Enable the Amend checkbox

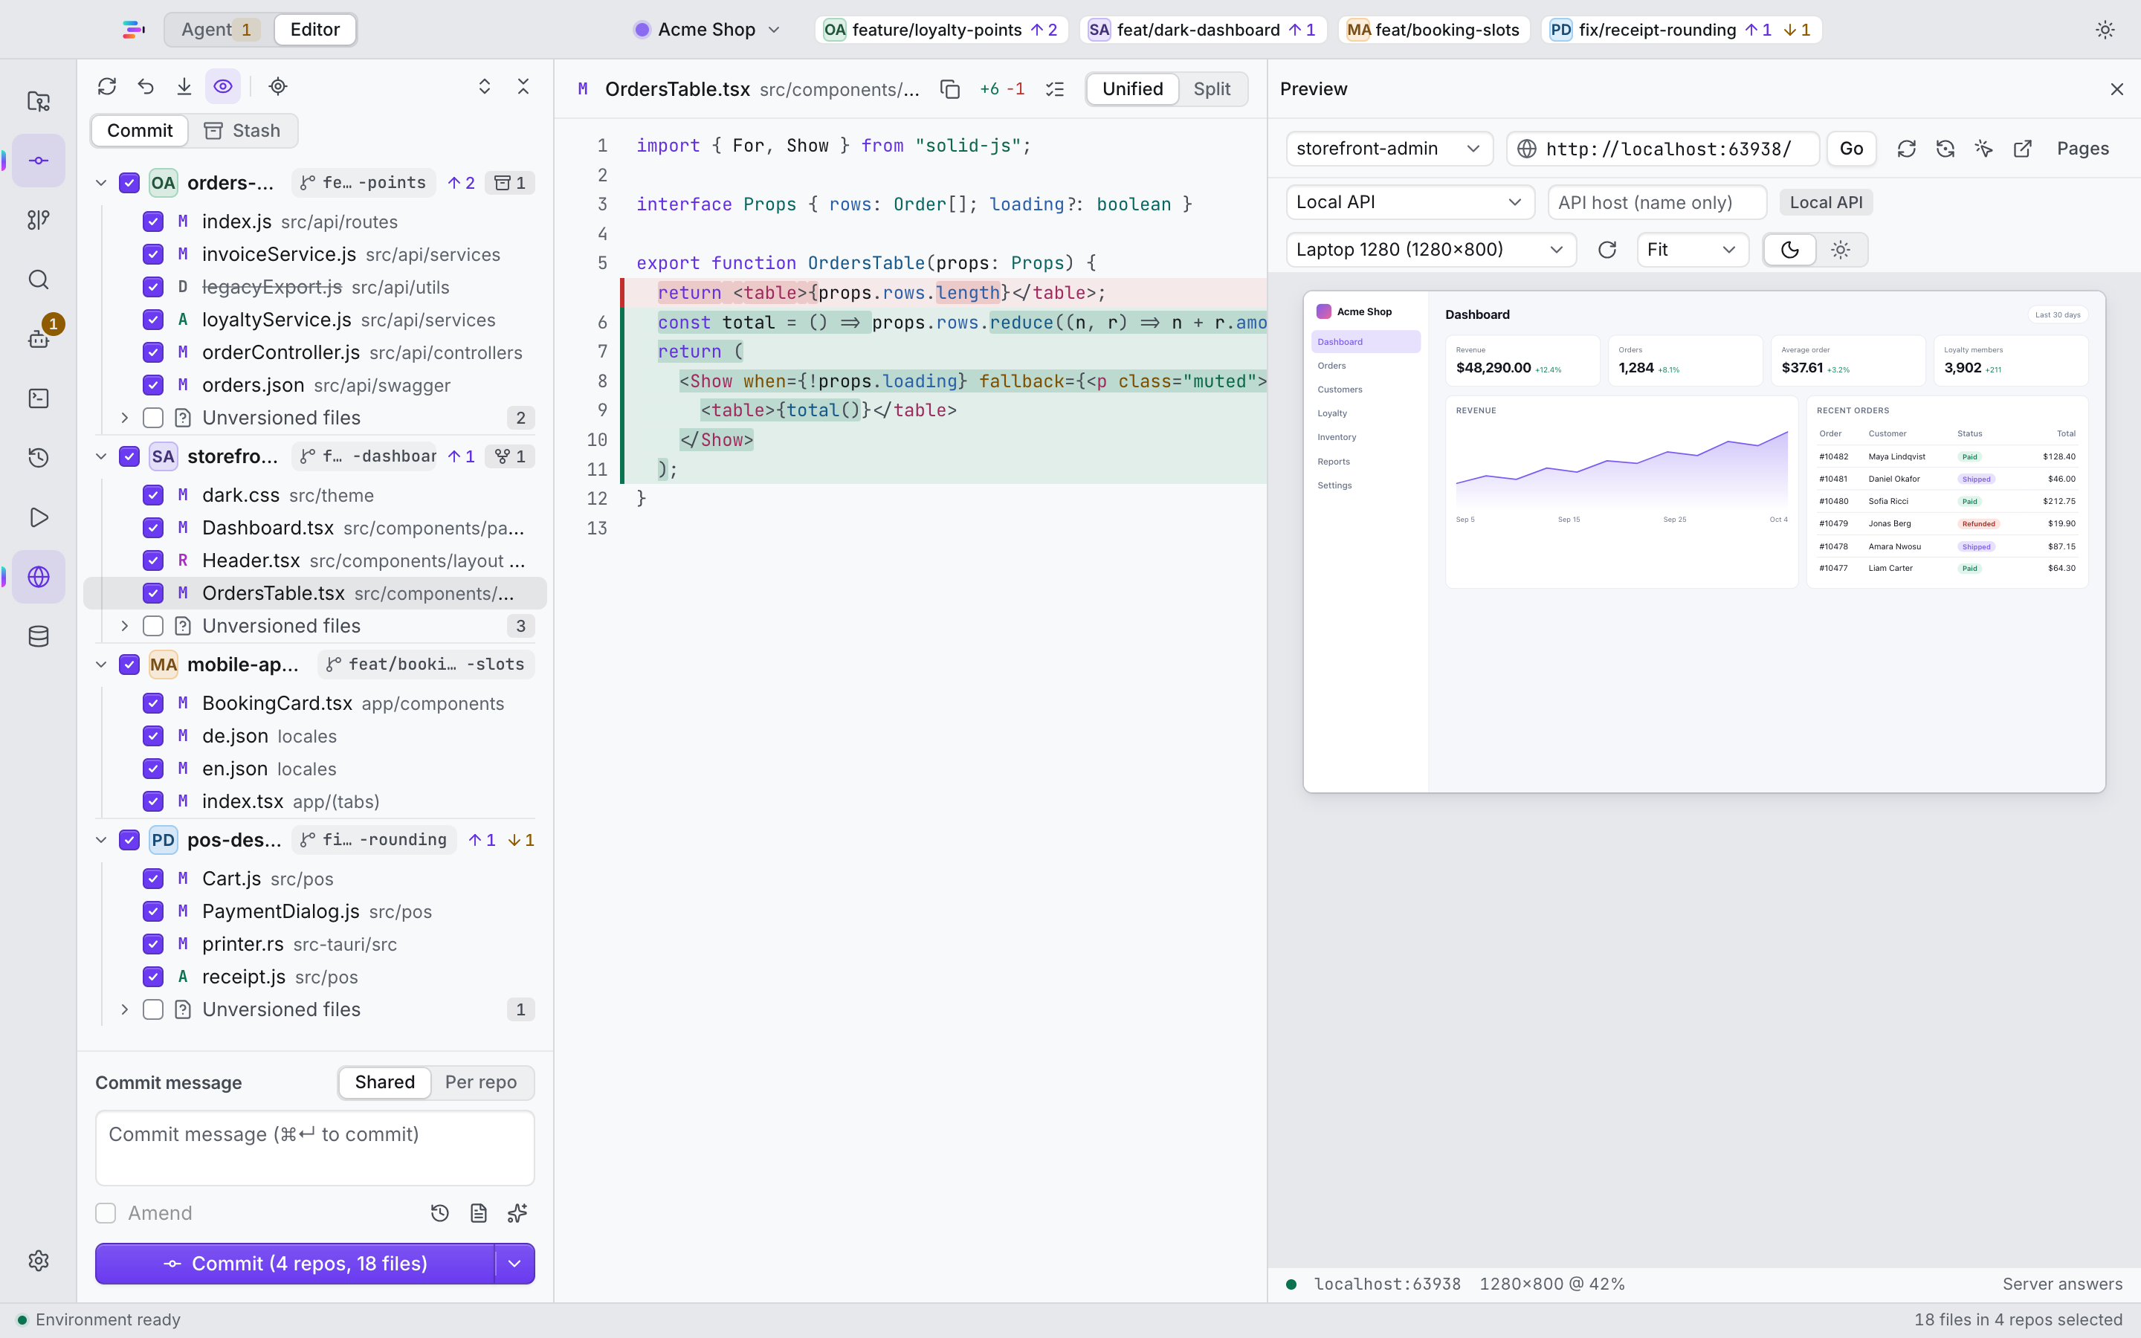106,1213
